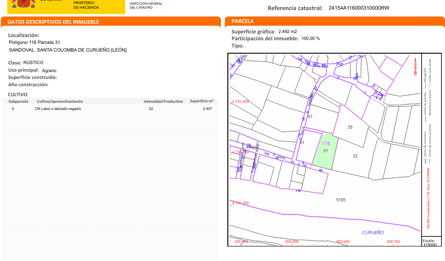Click parcel "32" on the map
The image size is (445, 261).
coord(355,156)
